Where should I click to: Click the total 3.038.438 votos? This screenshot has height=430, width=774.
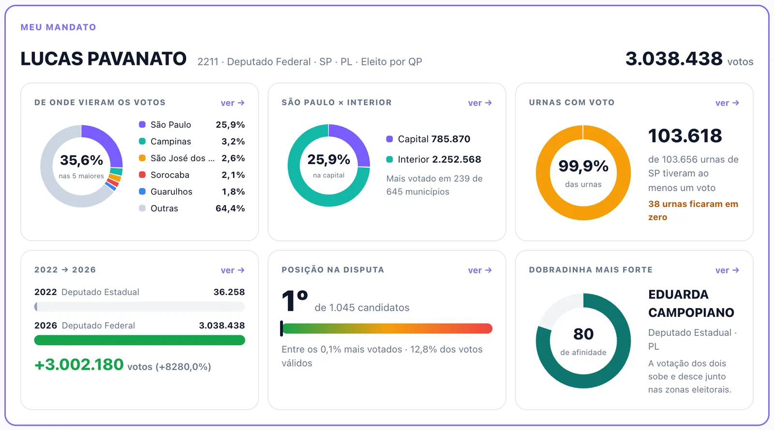(x=689, y=59)
